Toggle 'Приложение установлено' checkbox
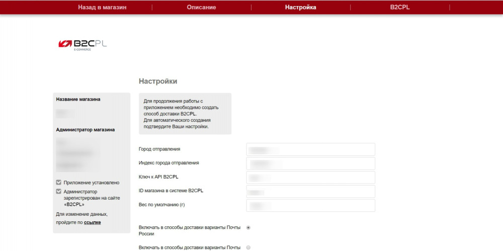This screenshot has height=251, width=503. pyautogui.click(x=58, y=182)
